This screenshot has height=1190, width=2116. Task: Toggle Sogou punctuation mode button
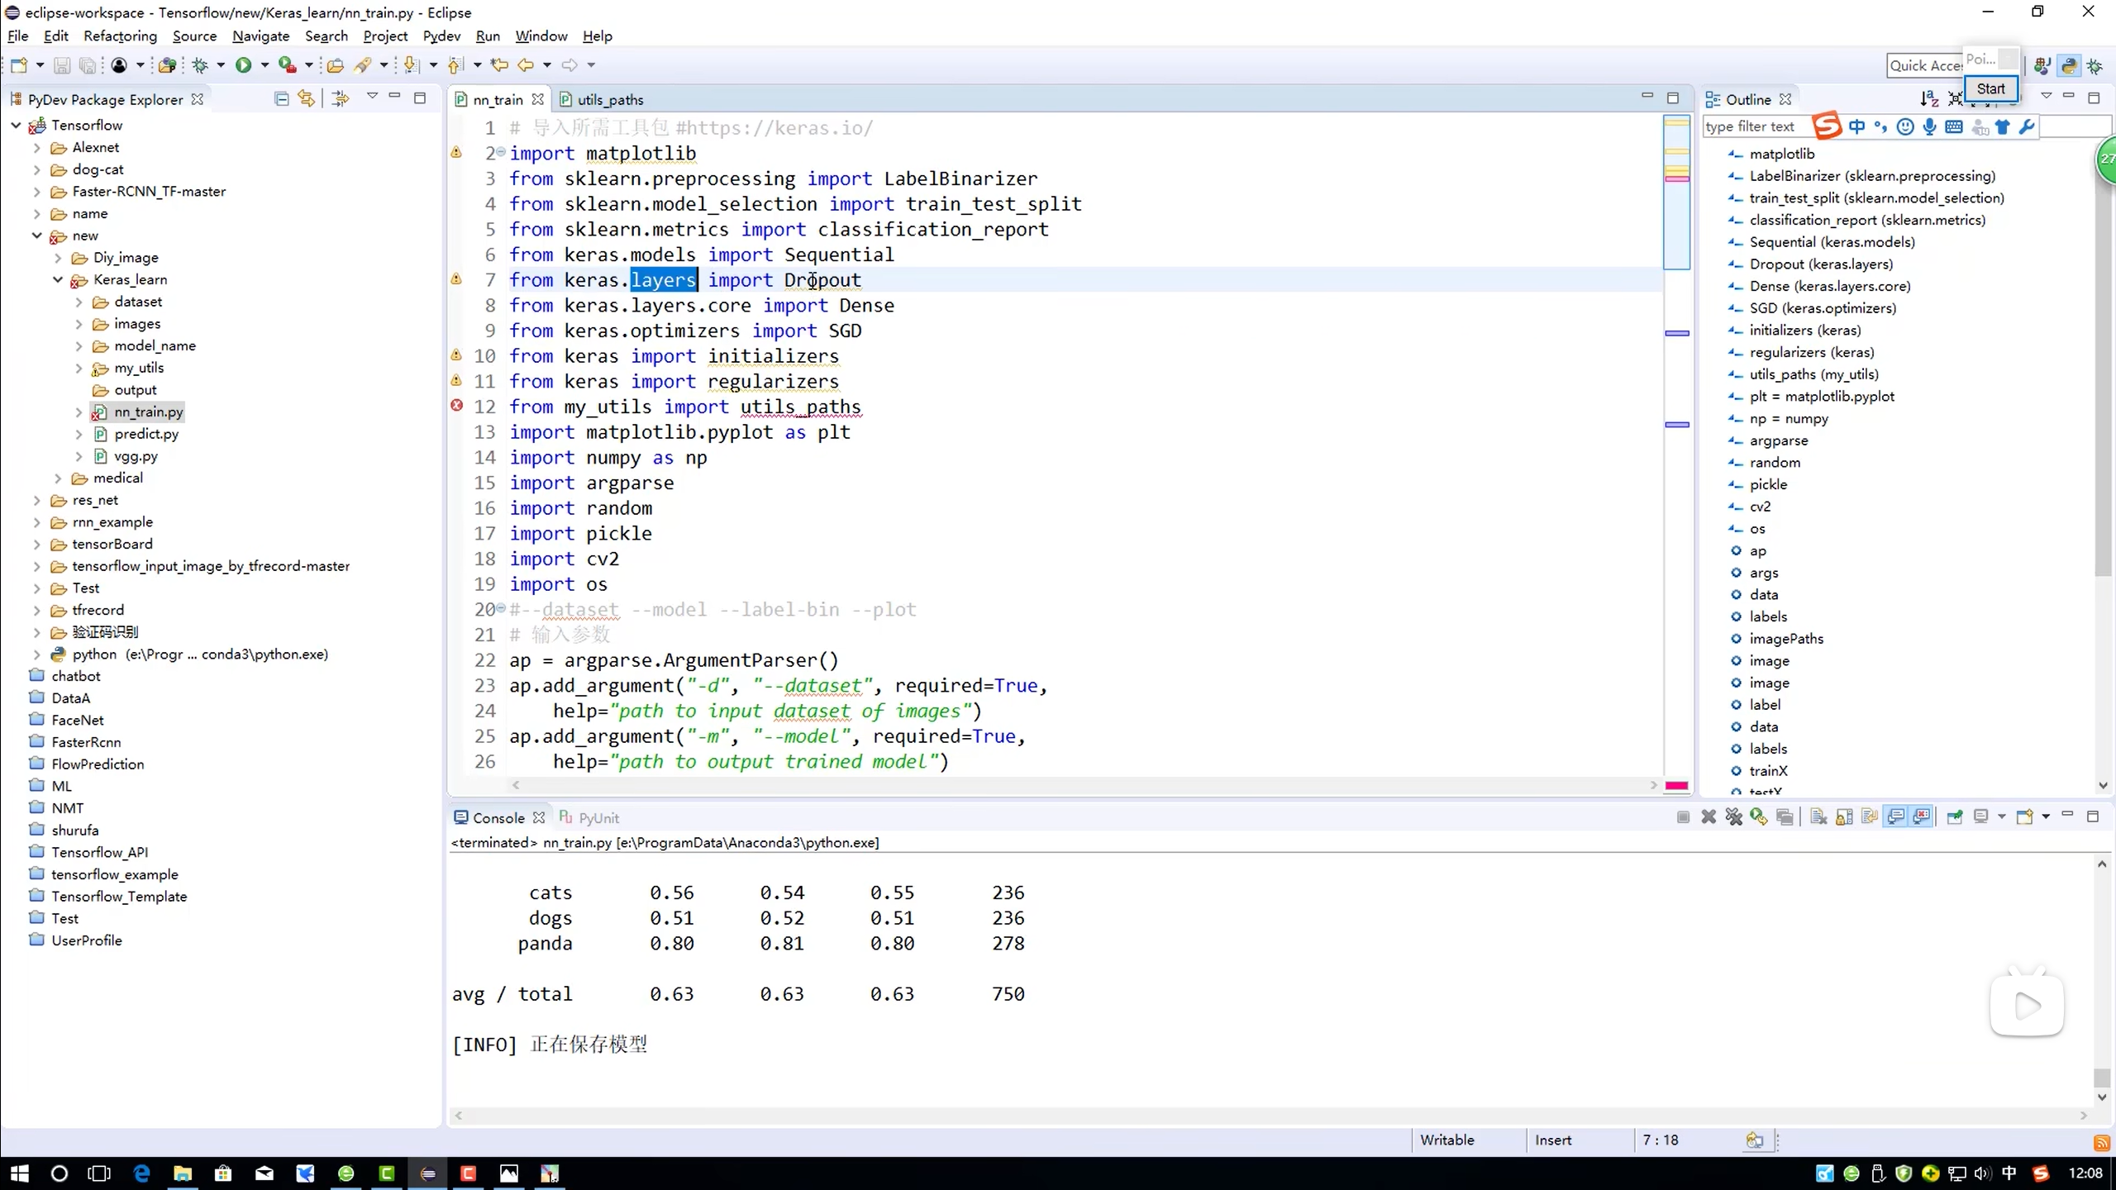(1880, 126)
